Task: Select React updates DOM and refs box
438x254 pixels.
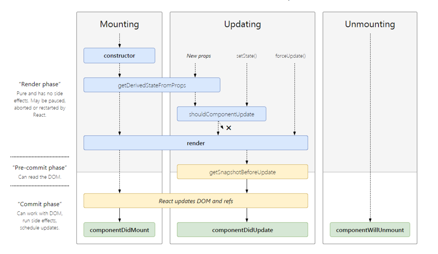Action: [x=195, y=201]
